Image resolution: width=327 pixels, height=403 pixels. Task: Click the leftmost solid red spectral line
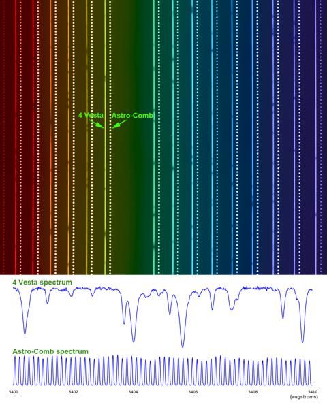click(16, 138)
